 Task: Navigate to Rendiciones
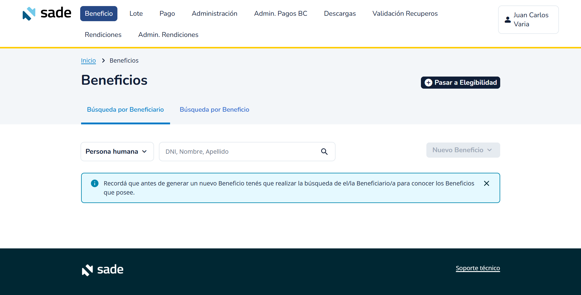point(103,34)
